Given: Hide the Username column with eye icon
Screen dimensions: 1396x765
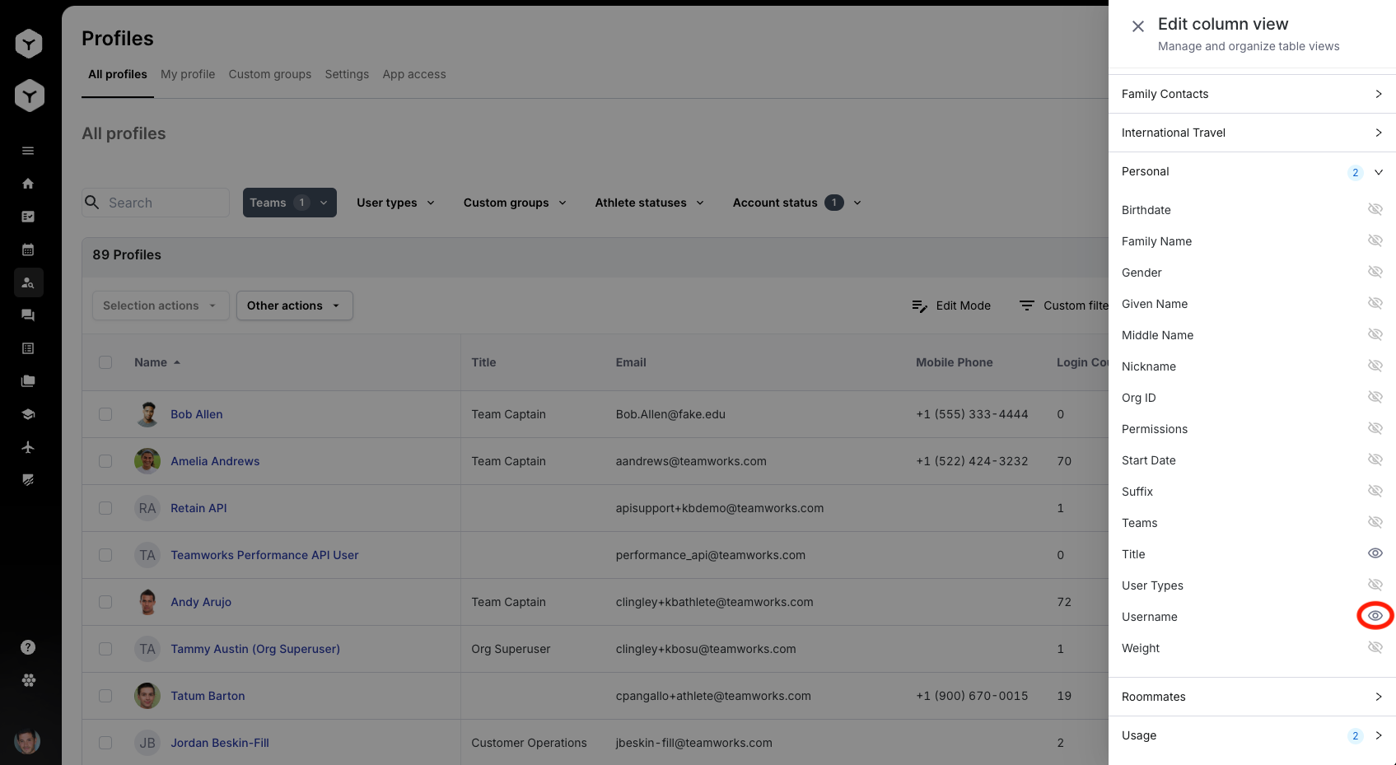Looking at the screenshot, I should click(1375, 616).
